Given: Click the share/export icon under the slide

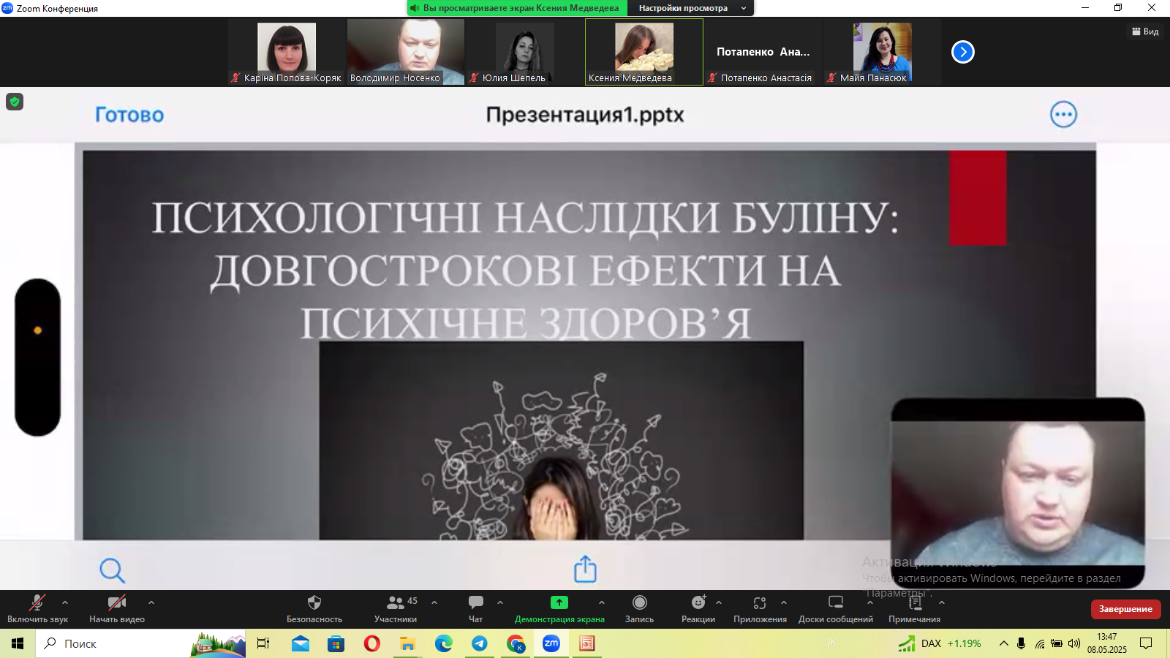Looking at the screenshot, I should (585, 568).
